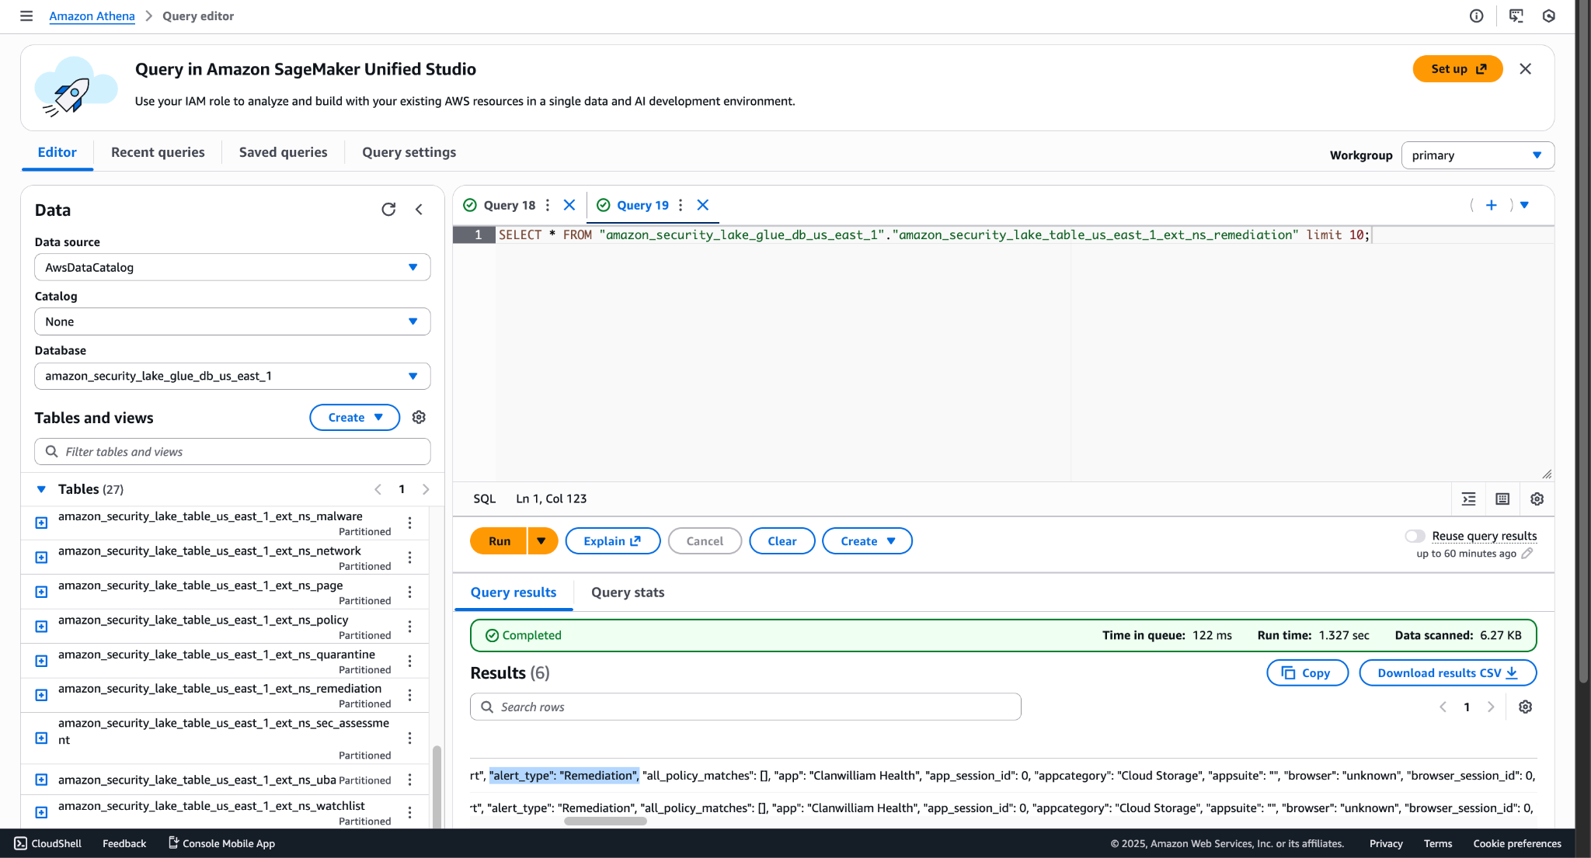Select the Editor tab
This screenshot has width=1591, height=858.
point(57,152)
